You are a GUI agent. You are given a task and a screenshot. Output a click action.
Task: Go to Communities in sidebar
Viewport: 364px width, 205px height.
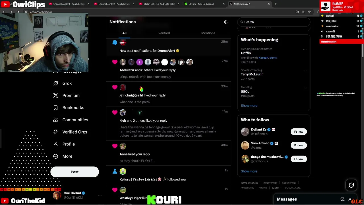click(71, 120)
